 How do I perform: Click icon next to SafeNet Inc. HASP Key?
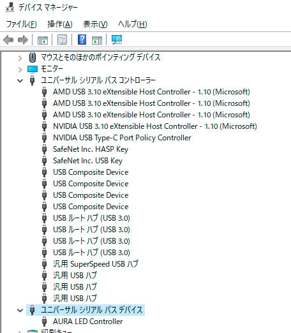tap(44, 149)
